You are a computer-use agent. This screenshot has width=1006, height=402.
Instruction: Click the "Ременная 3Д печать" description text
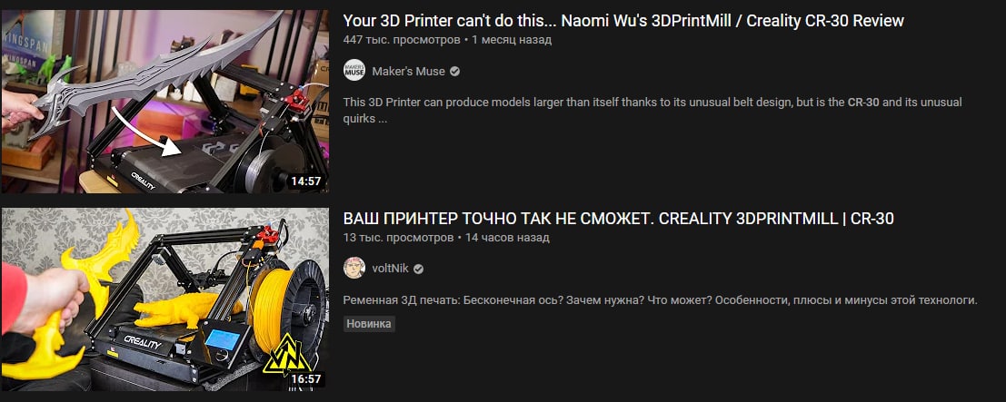coord(660,300)
